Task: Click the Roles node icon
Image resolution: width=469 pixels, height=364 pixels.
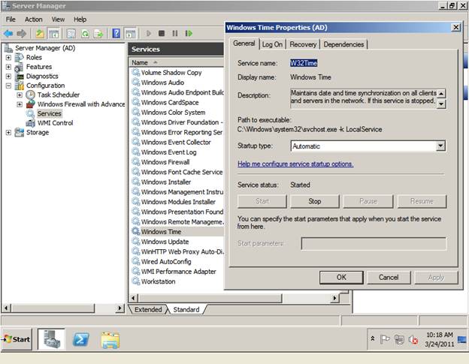Action: coord(19,57)
